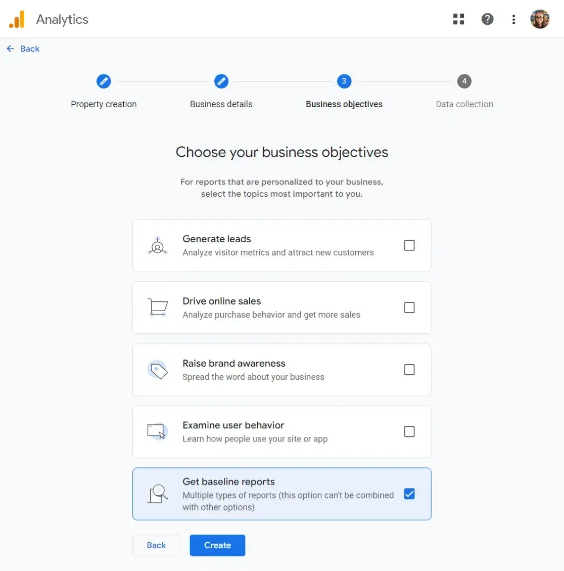564x571 pixels.
Task: Uncheck the Get baseline reports checkbox
Action: coord(409,494)
